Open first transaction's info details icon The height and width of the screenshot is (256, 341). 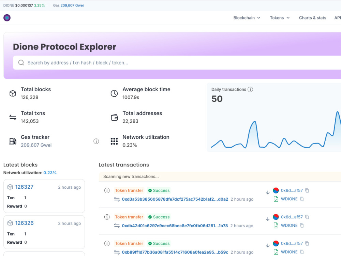(x=107, y=190)
